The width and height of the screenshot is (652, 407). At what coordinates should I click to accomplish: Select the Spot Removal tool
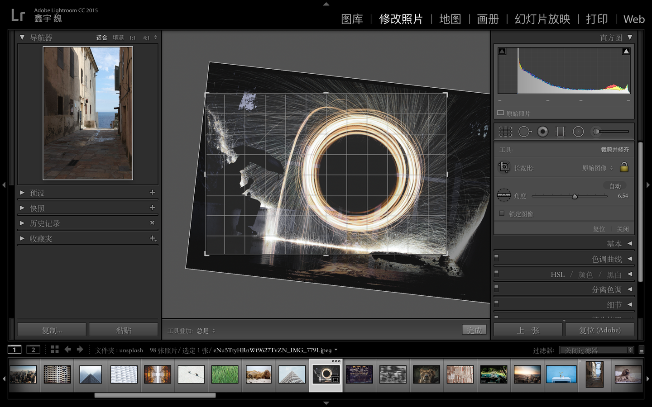point(525,132)
